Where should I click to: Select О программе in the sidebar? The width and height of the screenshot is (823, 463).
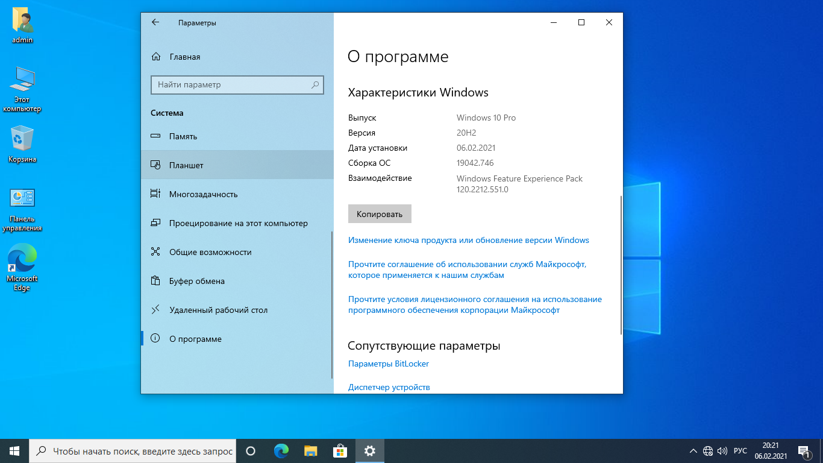pos(237,339)
